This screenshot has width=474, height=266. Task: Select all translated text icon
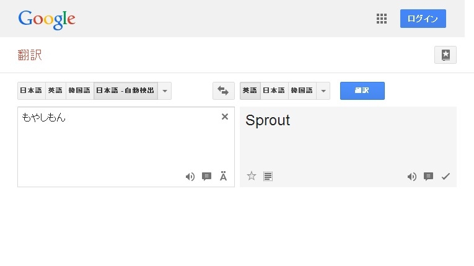coord(268,176)
